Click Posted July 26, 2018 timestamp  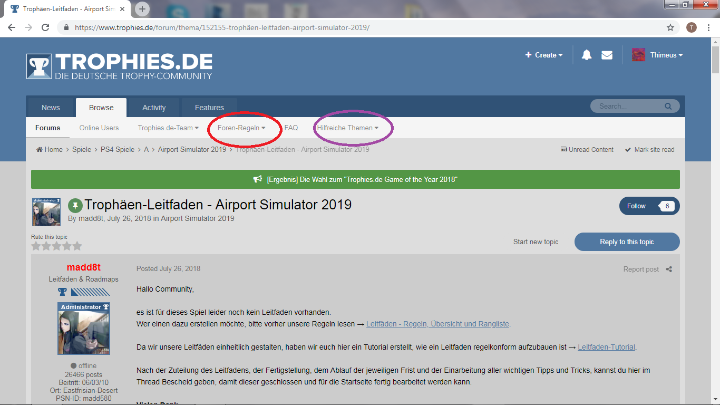pyautogui.click(x=168, y=268)
